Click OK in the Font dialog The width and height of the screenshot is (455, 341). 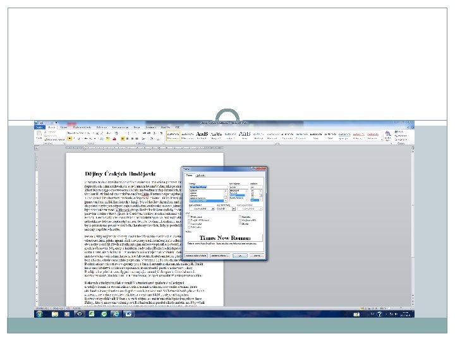[240, 256]
